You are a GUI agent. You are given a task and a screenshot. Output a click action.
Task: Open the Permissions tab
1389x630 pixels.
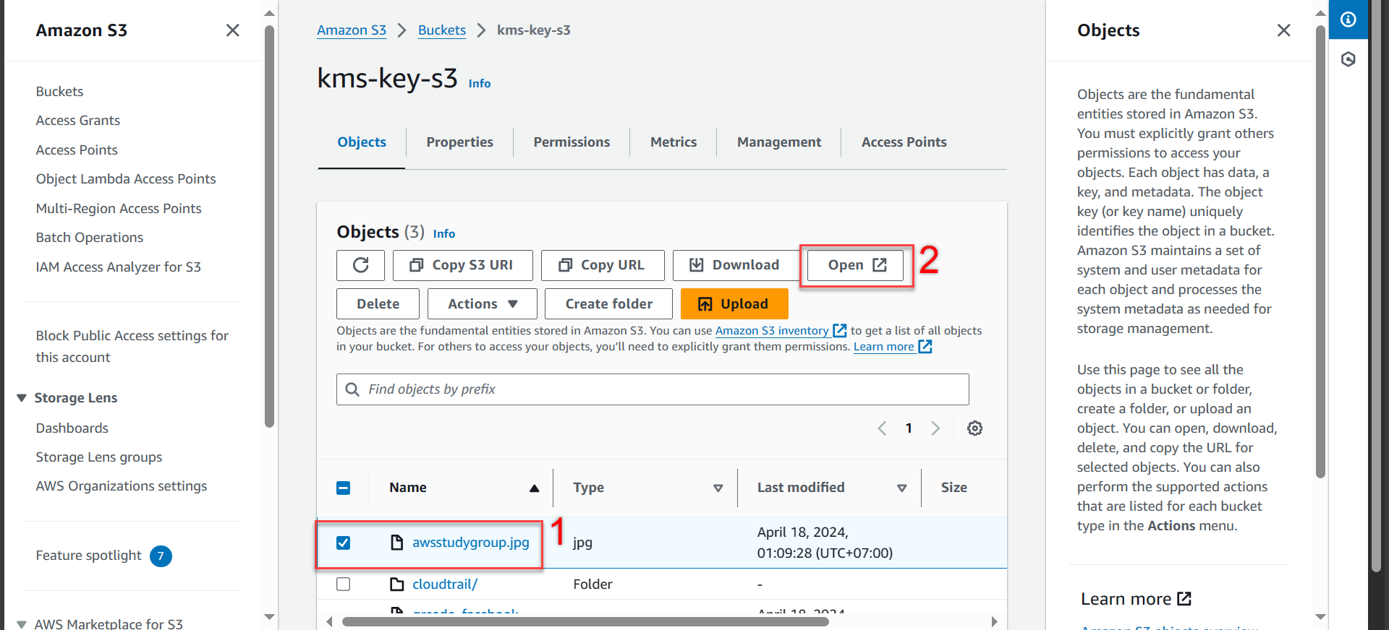click(x=572, y=142)
